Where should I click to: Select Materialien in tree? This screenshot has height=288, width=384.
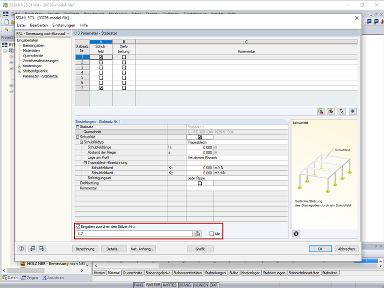pyautogui.click(x=31, y=51)
